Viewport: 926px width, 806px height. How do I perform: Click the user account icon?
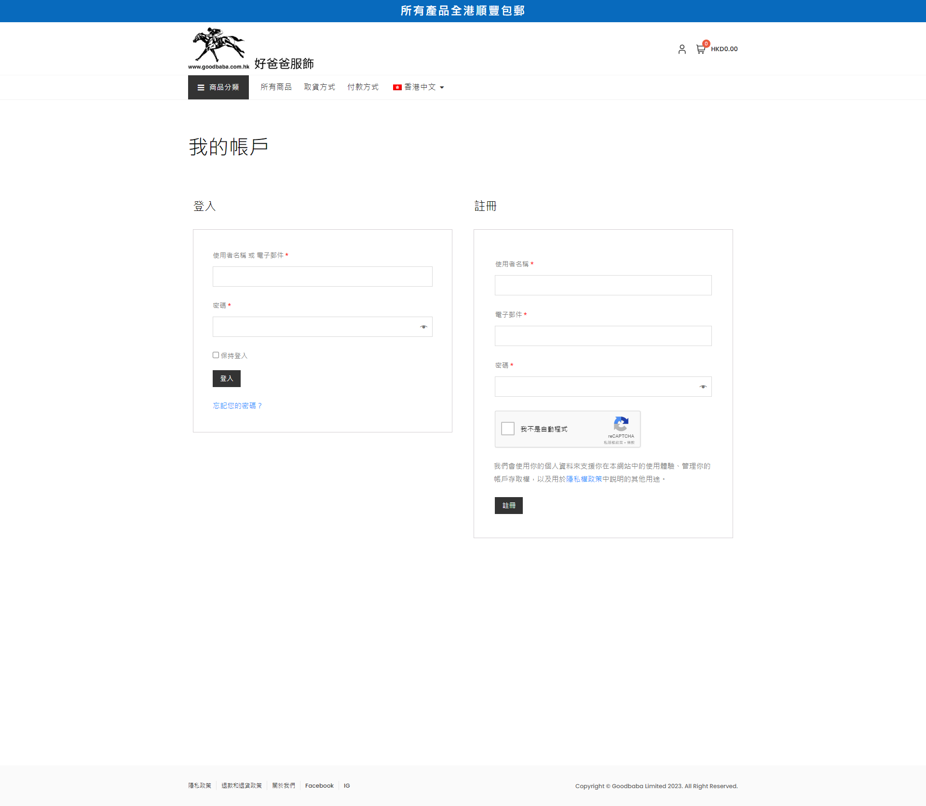681,49
